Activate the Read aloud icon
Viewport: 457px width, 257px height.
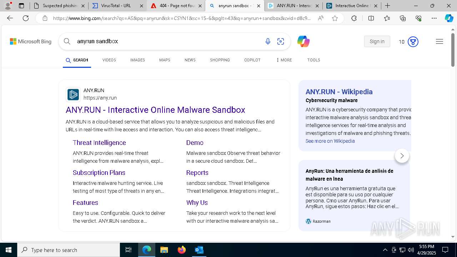(x=321, y=18)
